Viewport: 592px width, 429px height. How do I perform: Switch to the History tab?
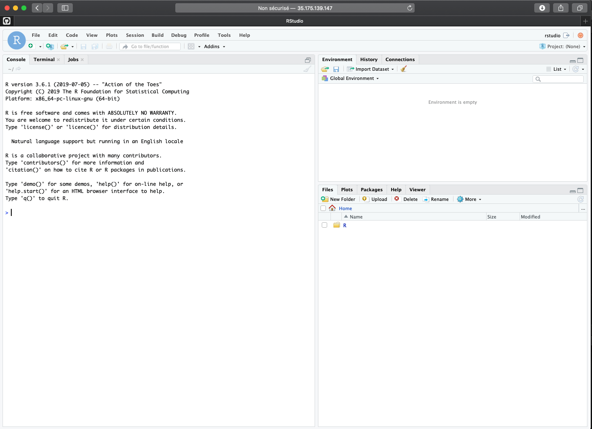(x=369, y=59)
